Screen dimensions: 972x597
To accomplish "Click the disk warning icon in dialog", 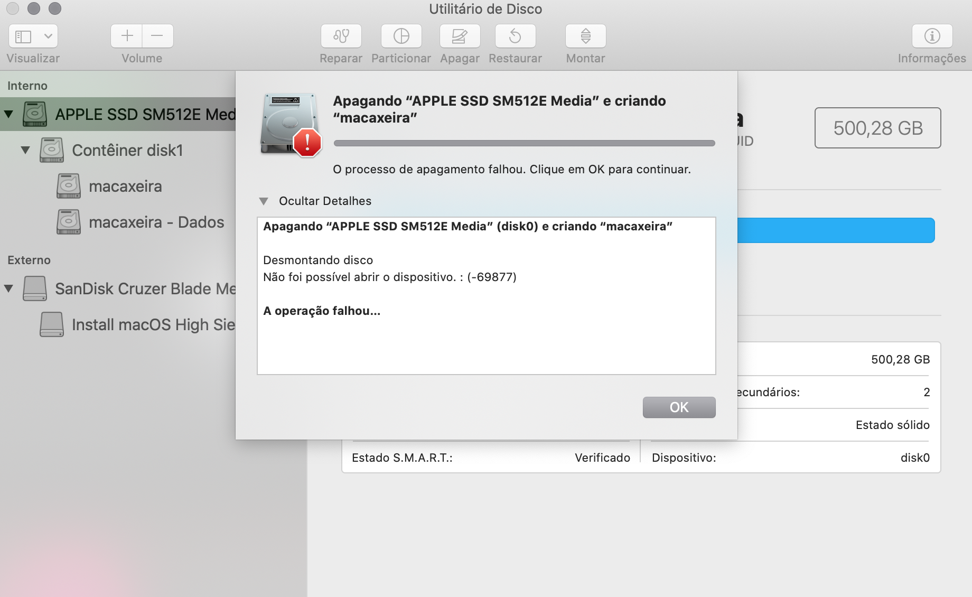I will click(x=291, y=125).
